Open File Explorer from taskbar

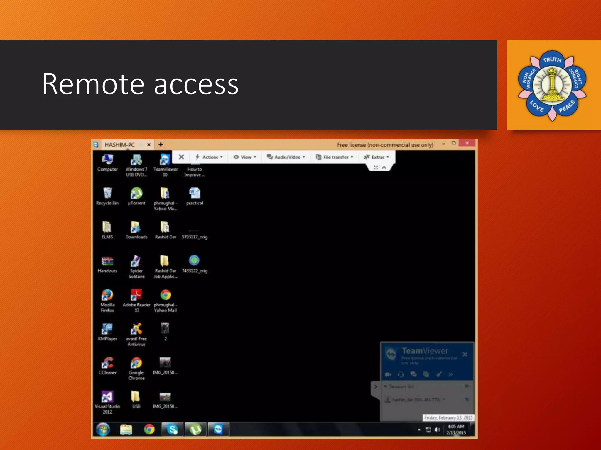pyautogui.click(x=126, y=430)
